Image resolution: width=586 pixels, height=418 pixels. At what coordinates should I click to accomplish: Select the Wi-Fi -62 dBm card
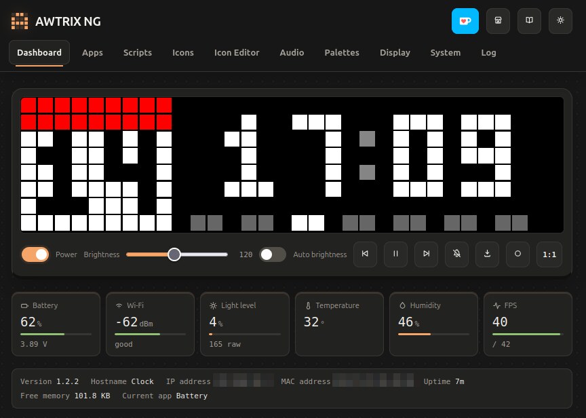(151, 324)
